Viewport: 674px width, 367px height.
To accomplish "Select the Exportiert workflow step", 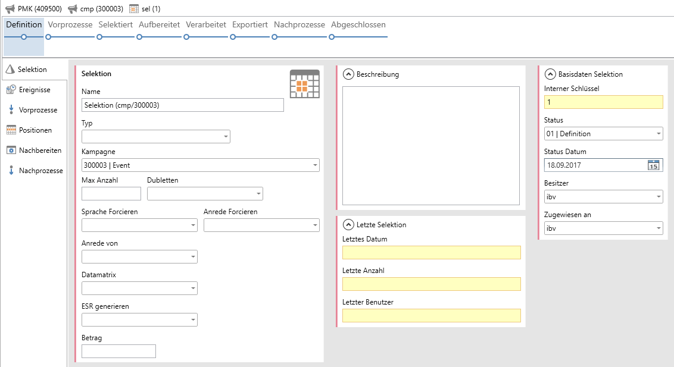I will pos(250,25).
